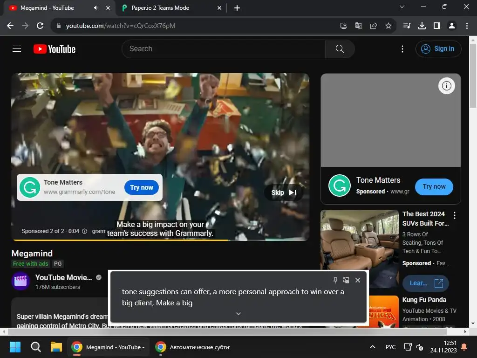
Task: Click the Sign in button
Action: pyautogui.click(x=438, y=48)
